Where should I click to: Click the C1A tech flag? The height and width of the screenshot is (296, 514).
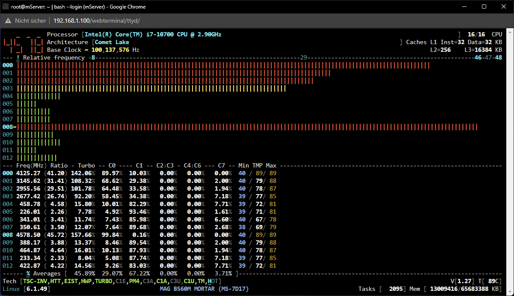tap(162, 281)
